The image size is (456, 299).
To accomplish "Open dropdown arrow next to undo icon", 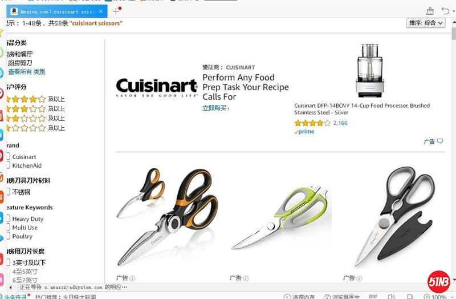I will point(454,11).
